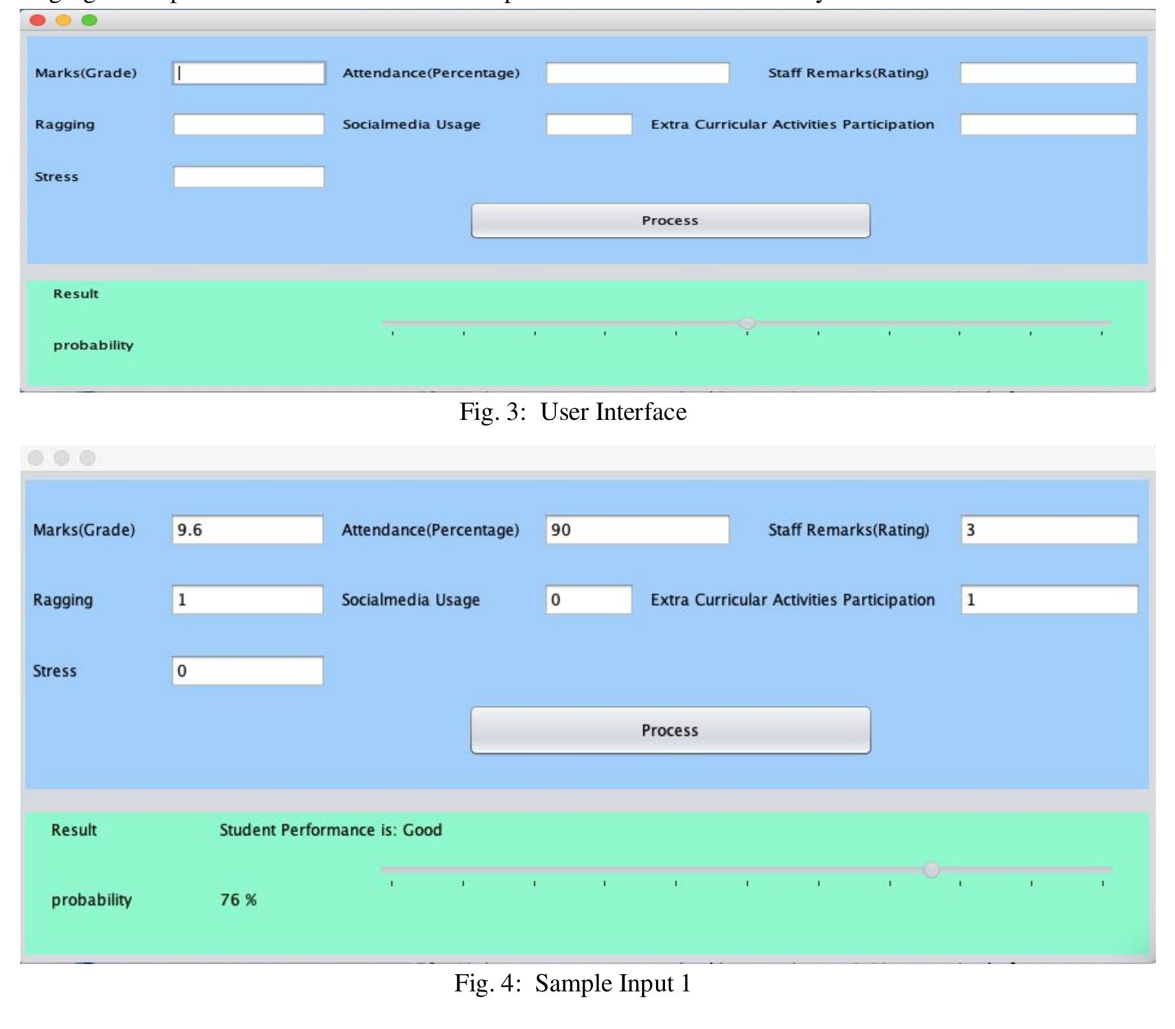Close the top window with red button
The height and width of the screenshot is (1029, 1175).
(38, 20)
